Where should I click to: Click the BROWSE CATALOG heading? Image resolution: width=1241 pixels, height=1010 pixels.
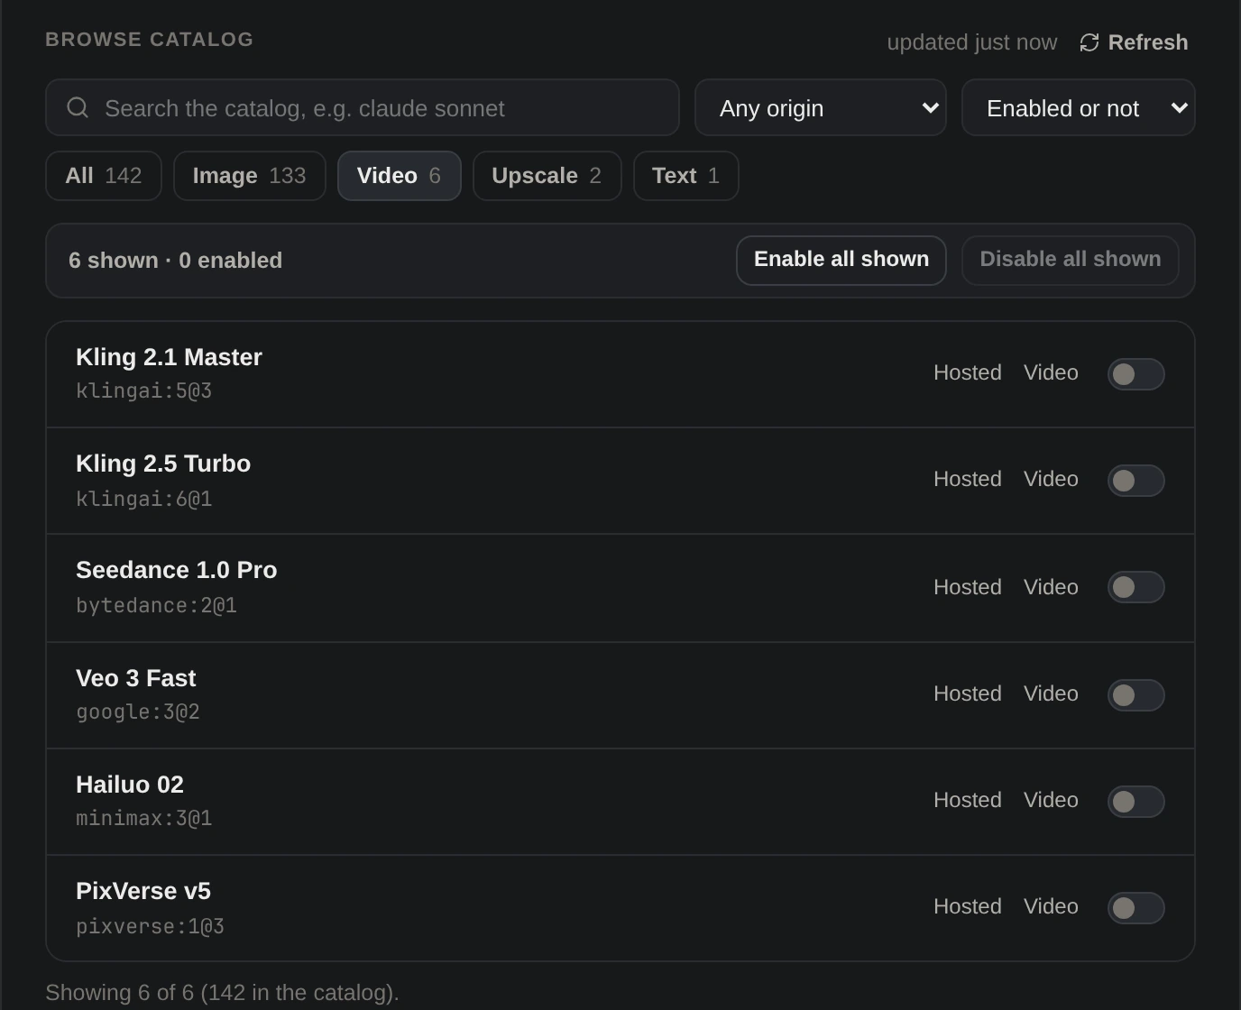point(150,40)
